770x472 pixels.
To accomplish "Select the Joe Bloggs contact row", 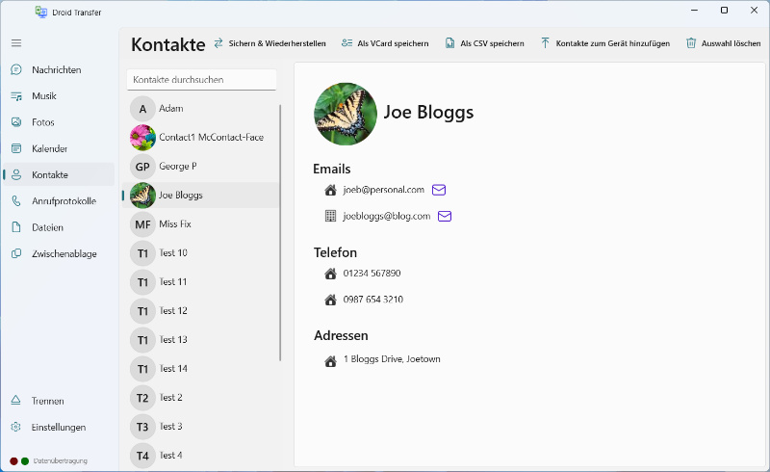I will click(200, 196).
